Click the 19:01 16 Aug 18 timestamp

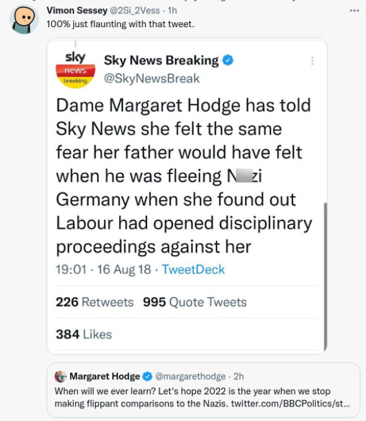(x=104, y=270)
